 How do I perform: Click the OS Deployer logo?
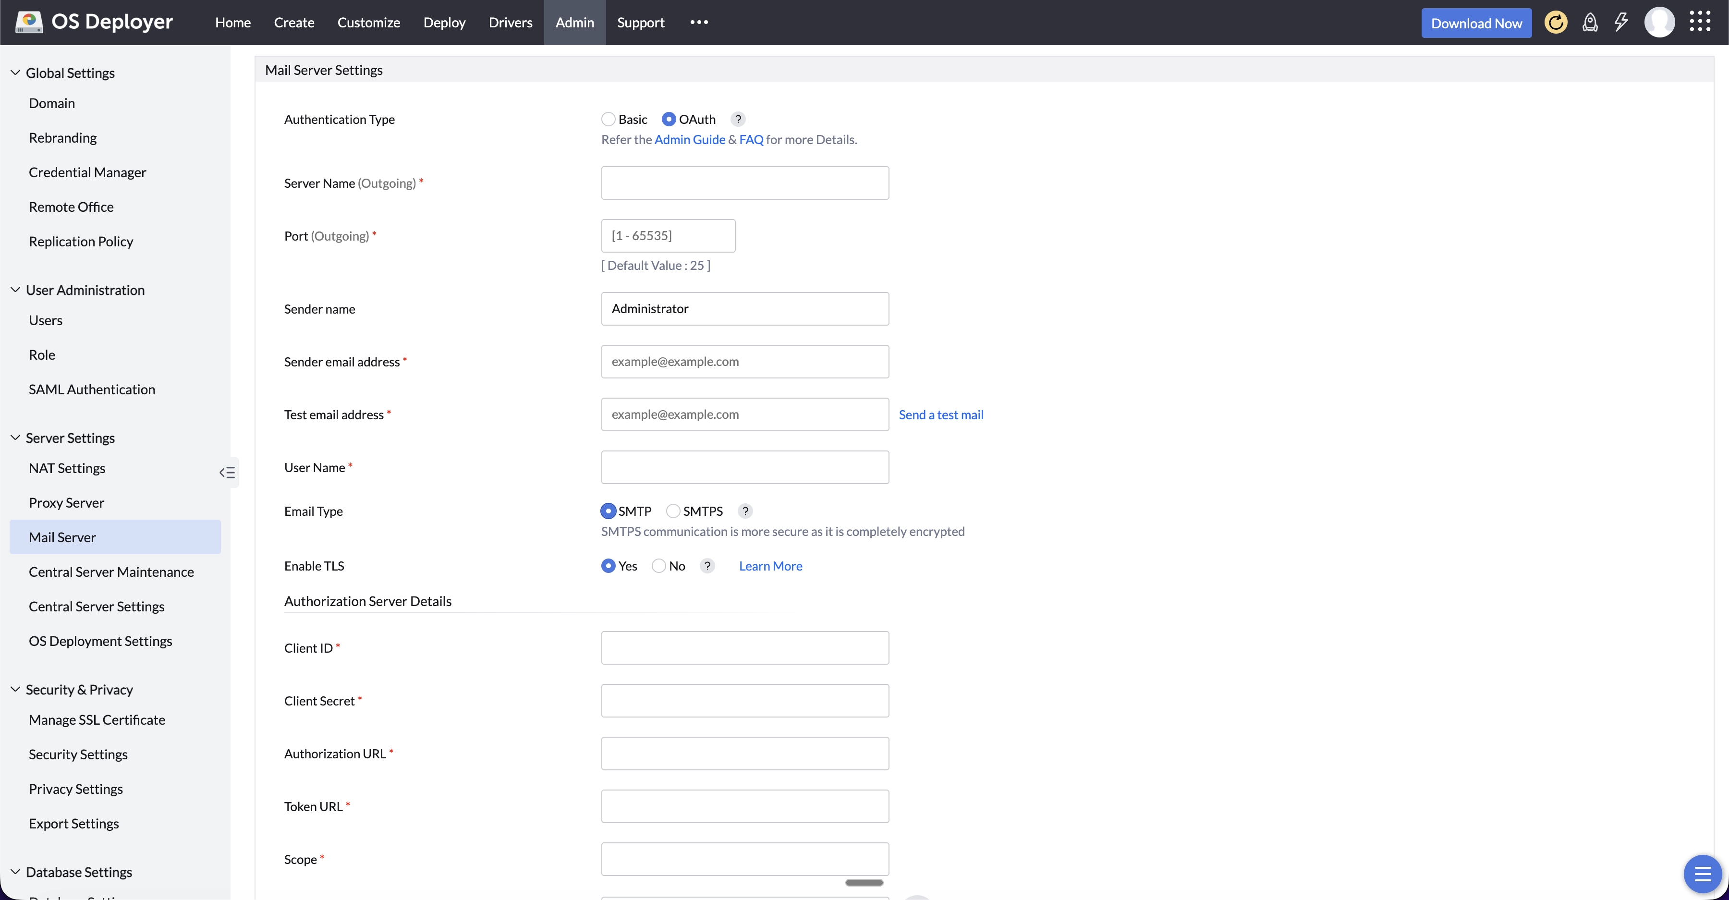pos(94,21)
